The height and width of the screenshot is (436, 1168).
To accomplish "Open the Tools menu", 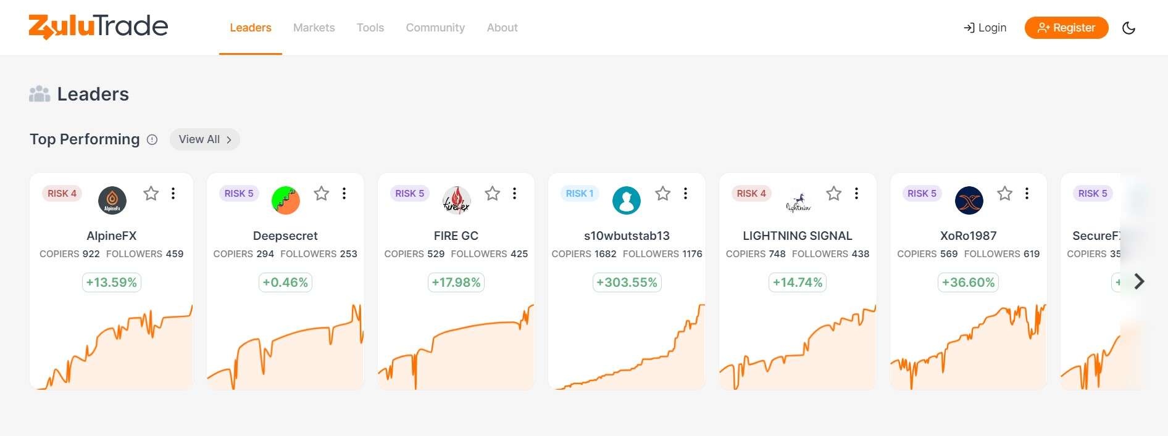I will point(370,28).
